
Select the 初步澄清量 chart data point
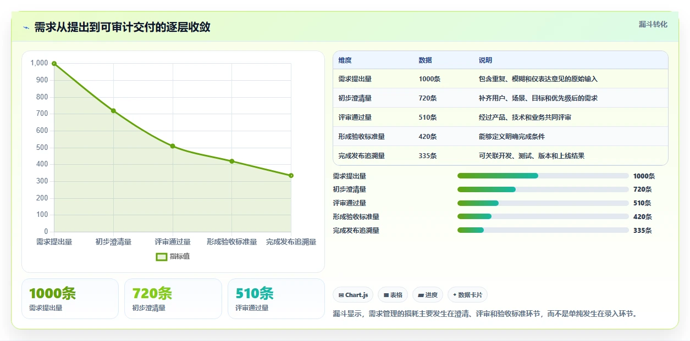point(113,111)
